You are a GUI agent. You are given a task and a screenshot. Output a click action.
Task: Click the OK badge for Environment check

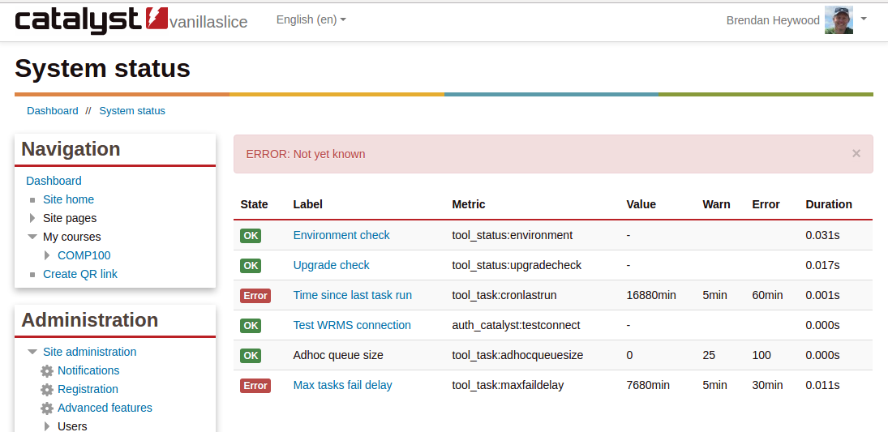tap(251, 236)
